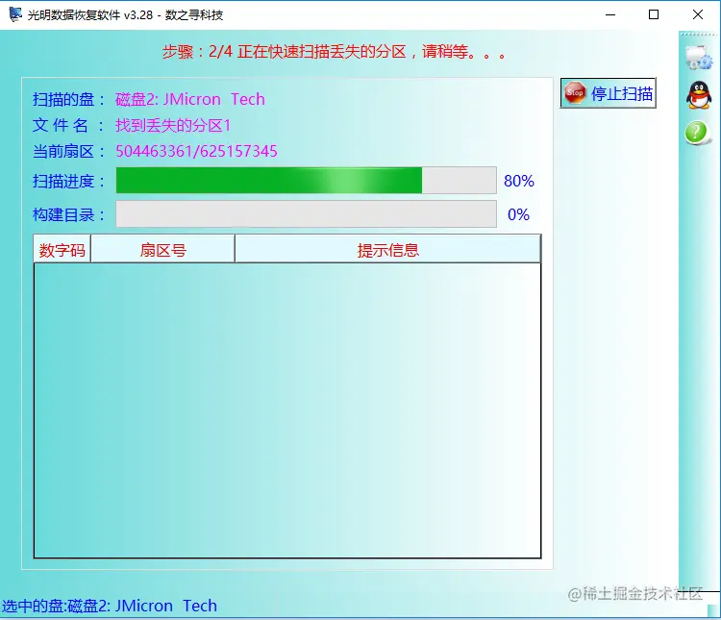This screenshot has width=721, height=620.
Task: Click the disk settings gear icon in sidebar
Action: pos(699,58)
